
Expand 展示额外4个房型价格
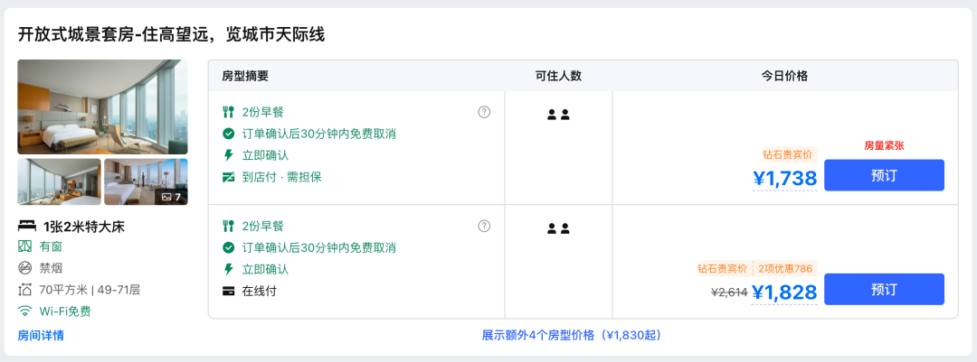click(x=572, y=335)
